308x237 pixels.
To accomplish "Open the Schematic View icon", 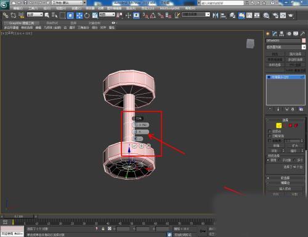I will click(x=257, y=15).
